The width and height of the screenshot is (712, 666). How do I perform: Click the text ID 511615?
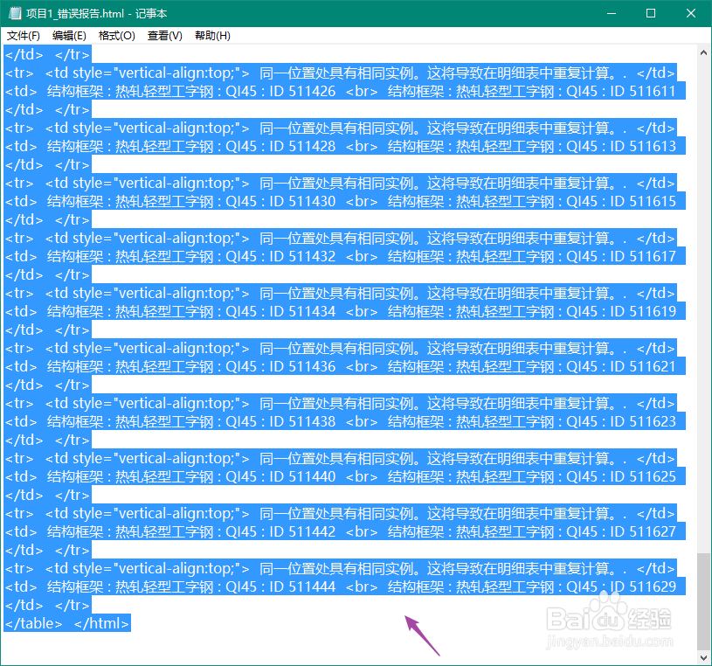pos(642,201)
